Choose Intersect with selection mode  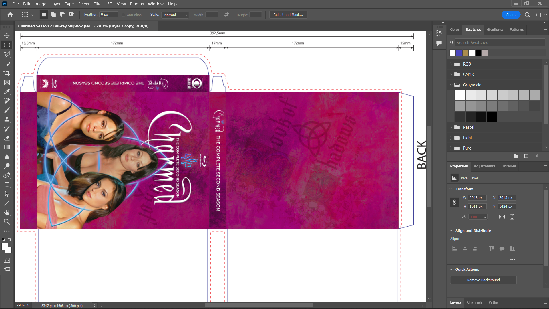click(x=72, y=15)
